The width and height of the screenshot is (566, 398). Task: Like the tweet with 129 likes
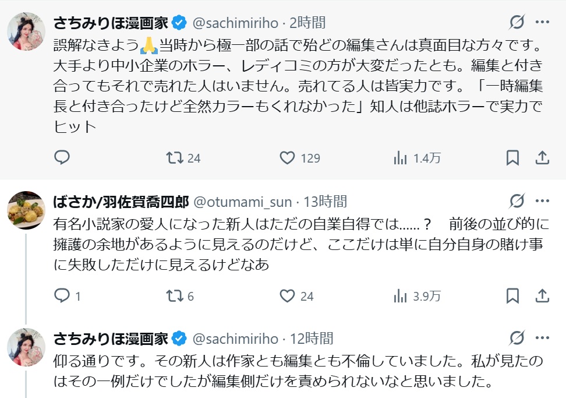pyautogui.click(x=286, y=157)
